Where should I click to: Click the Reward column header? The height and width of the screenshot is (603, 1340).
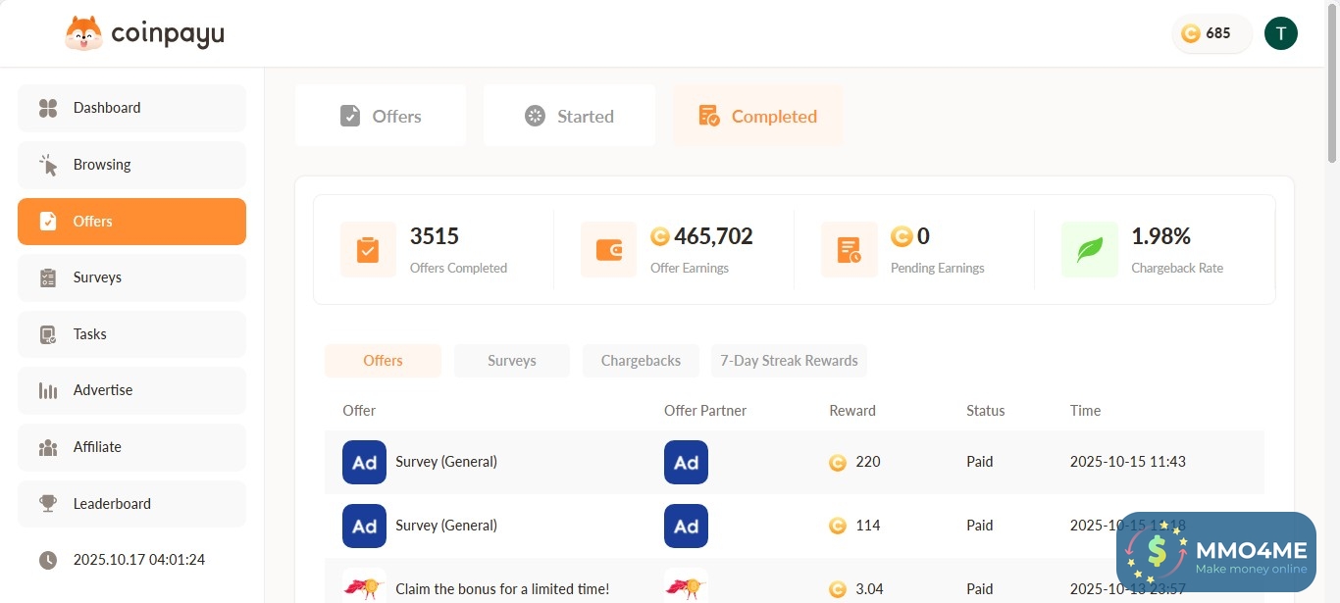point(852,411)
